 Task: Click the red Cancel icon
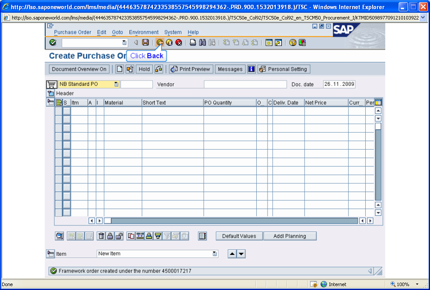pyautogui.click(x=179, y=42)
